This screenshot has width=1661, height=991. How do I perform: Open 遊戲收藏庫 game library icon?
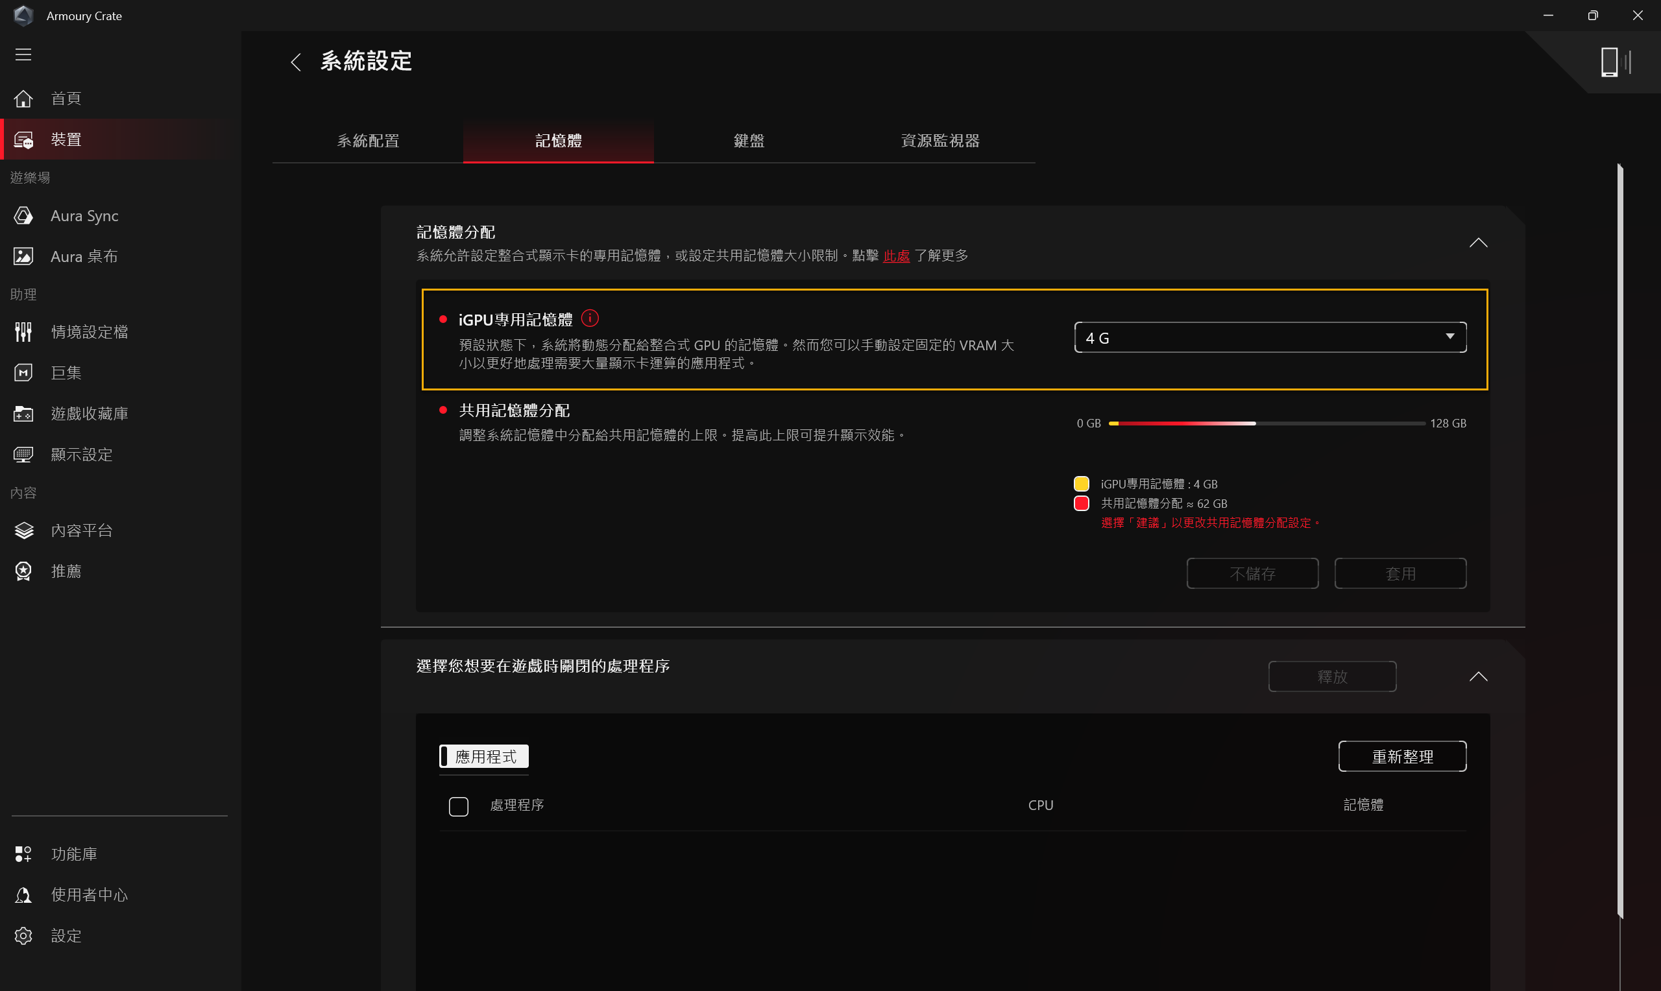(23, 414)
